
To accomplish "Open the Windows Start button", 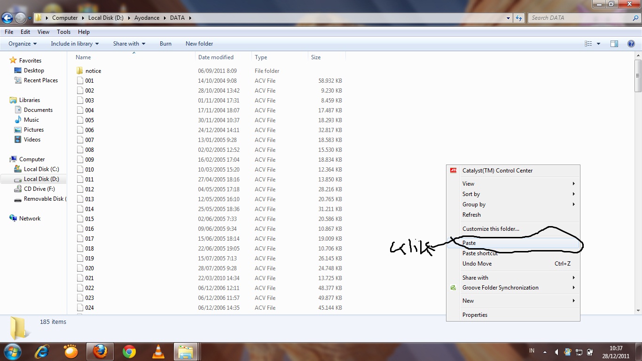I will point(13,351).
